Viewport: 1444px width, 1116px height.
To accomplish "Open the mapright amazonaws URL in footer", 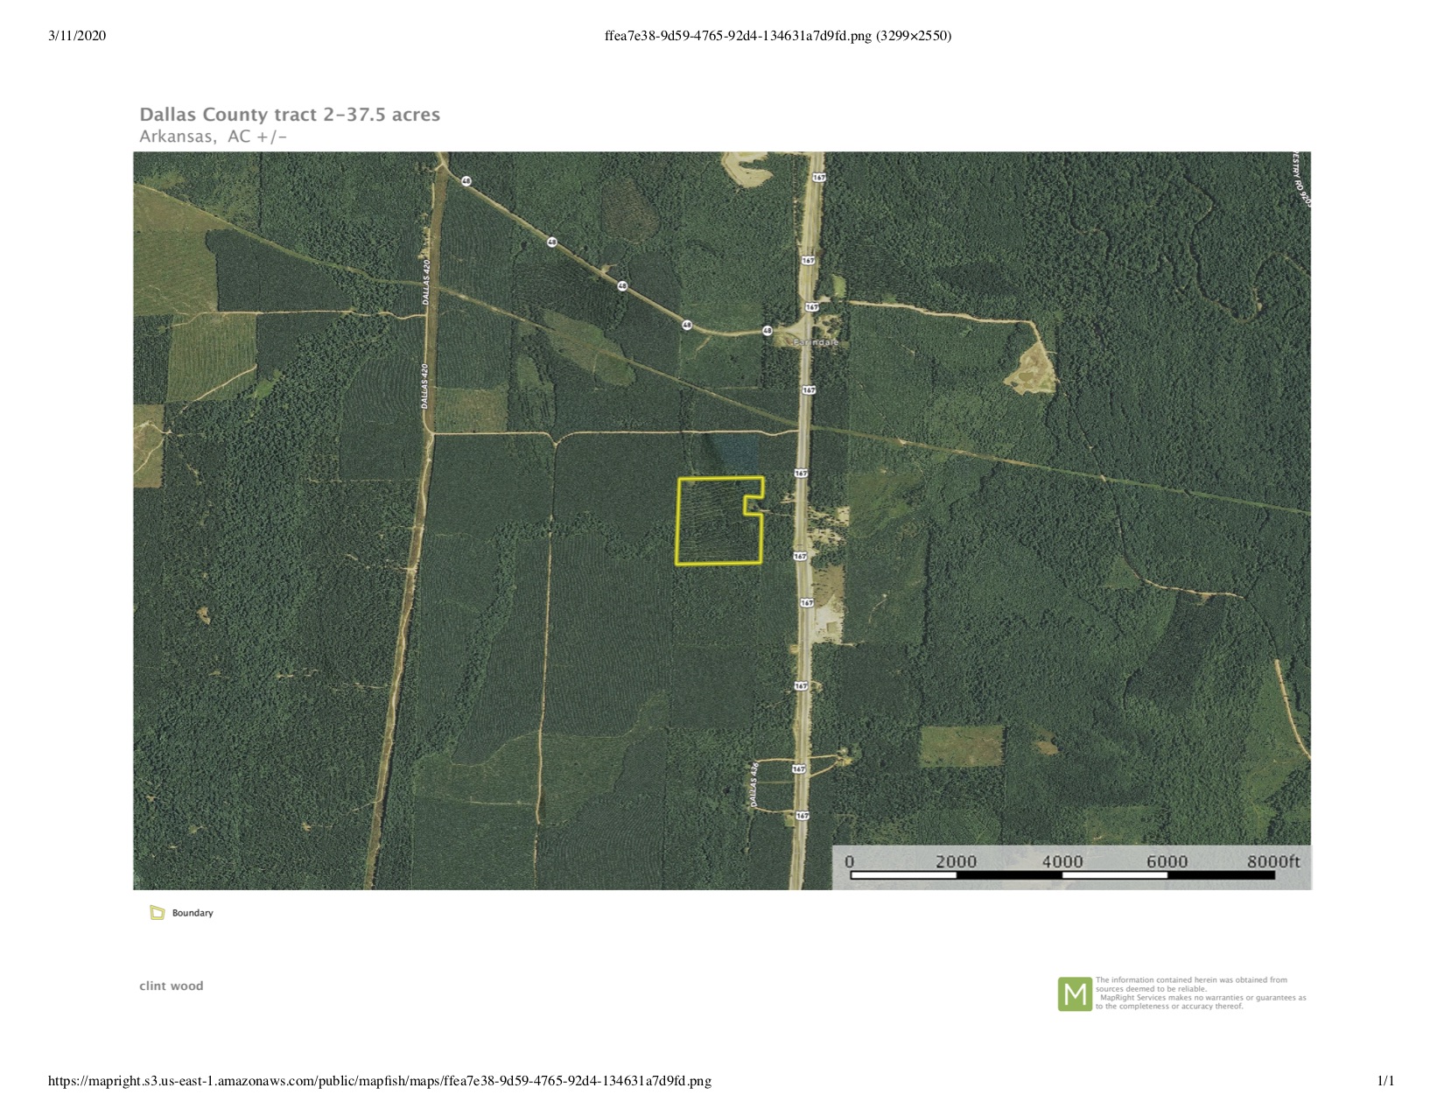I will pos(379,1081).
